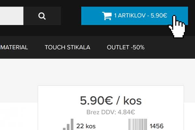The width and height of the screenshot is (195, 130).
Task: Click the dark search button box
Action: pyautogui.click(x=42, y=16)
